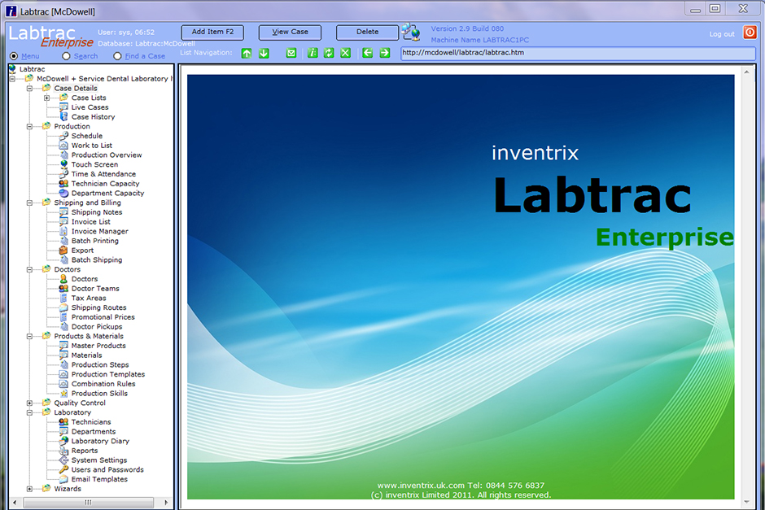Open Promotional Prices
Image resolution: width=765 pixels, height=510 pixels.
click(103, 317)
